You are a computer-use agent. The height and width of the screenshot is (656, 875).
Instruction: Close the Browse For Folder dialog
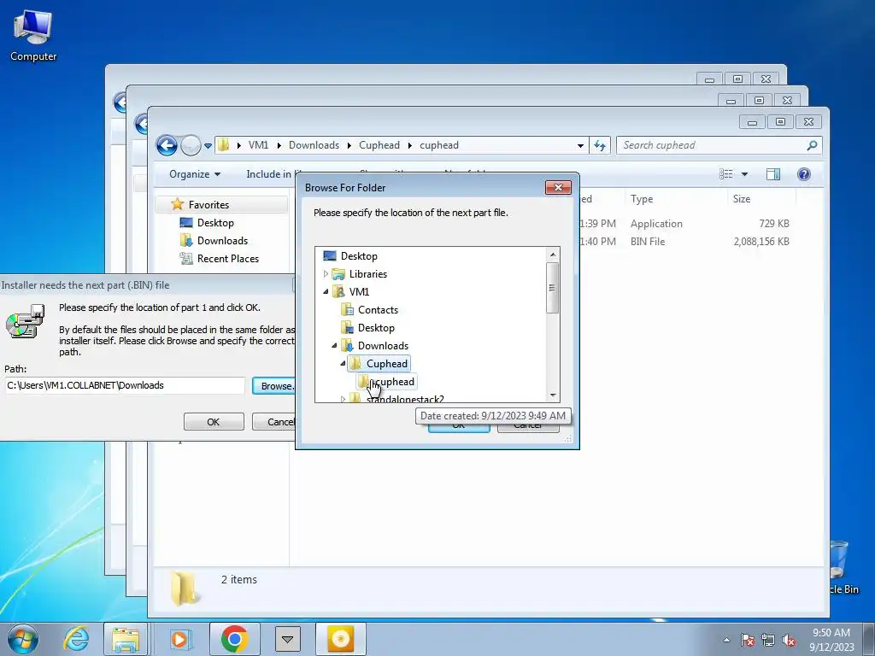click(x=558, y=187)
